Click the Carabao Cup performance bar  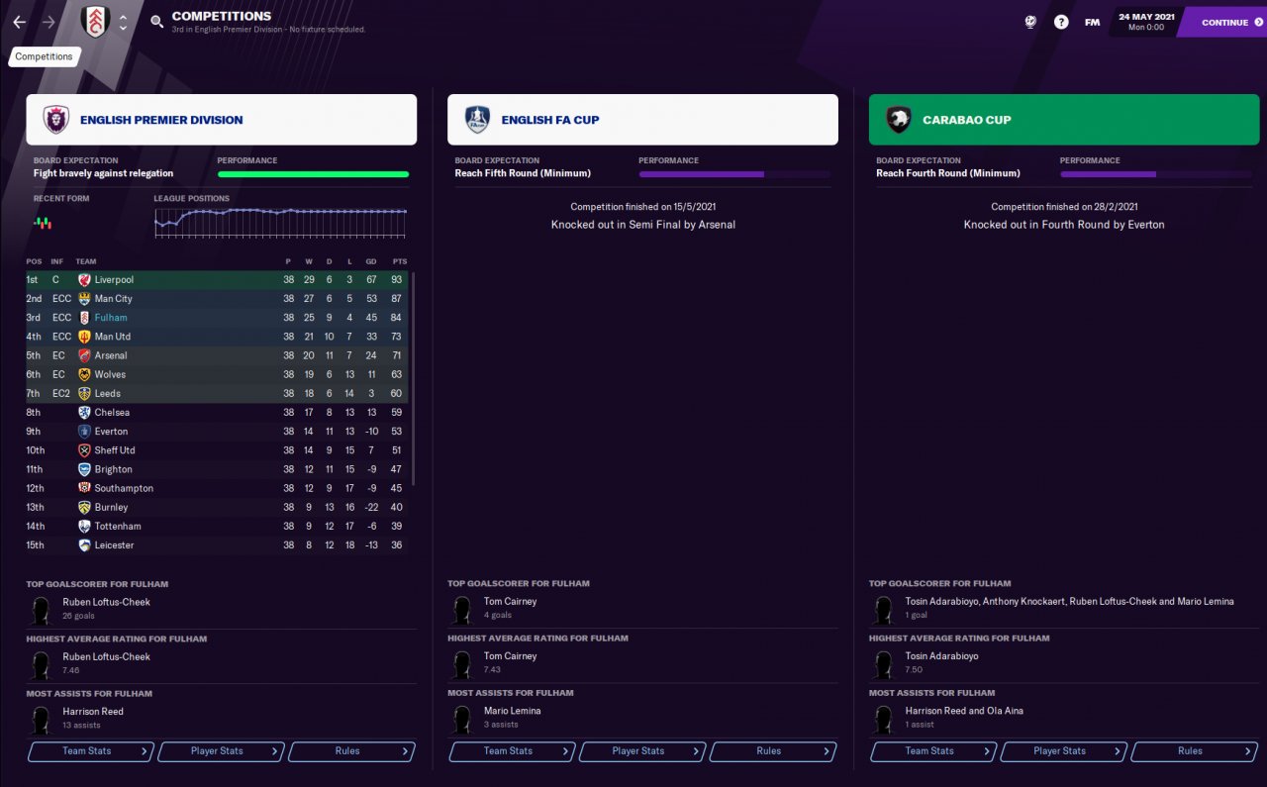tap(1156, 174)
